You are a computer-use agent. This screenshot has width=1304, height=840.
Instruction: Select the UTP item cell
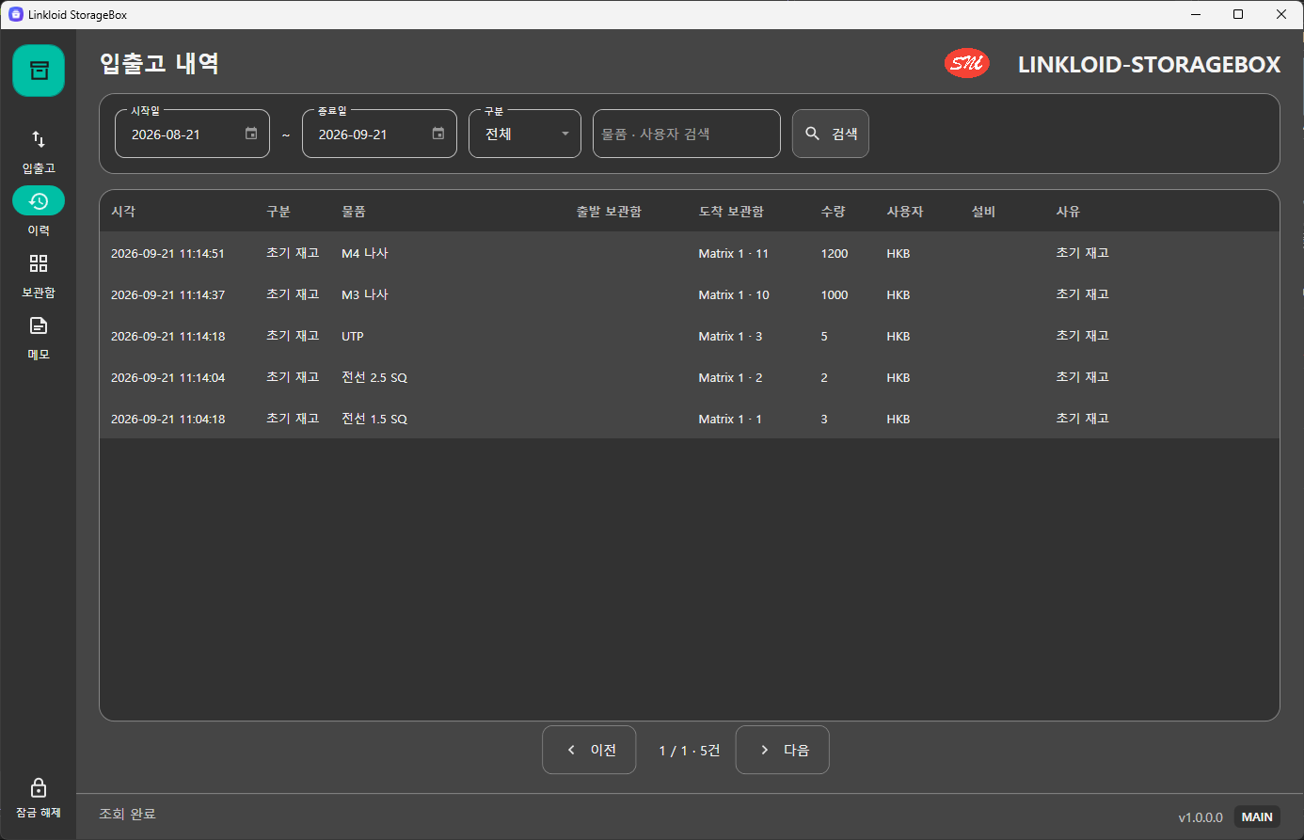(x=353, y=336)
